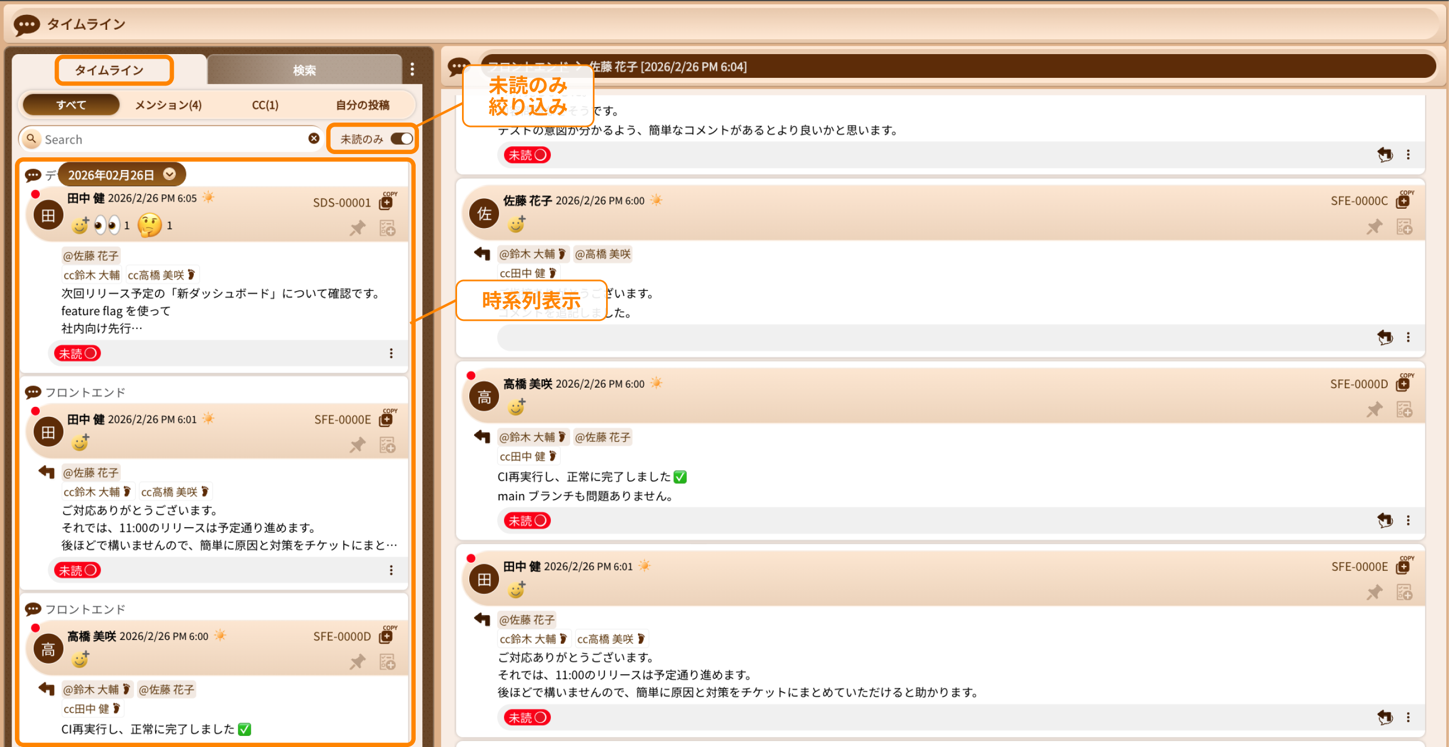Create a task from the SFE-0000C post
Image resolution: width=1449 pixels, height=747 pixels.
click(x=1404, y=227)
